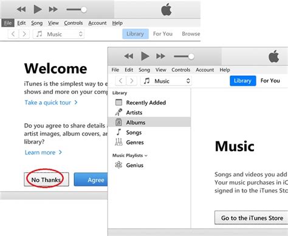Click Genius atom icon
The height and width of the screenshot is (236, 288).
coord(118,165)
